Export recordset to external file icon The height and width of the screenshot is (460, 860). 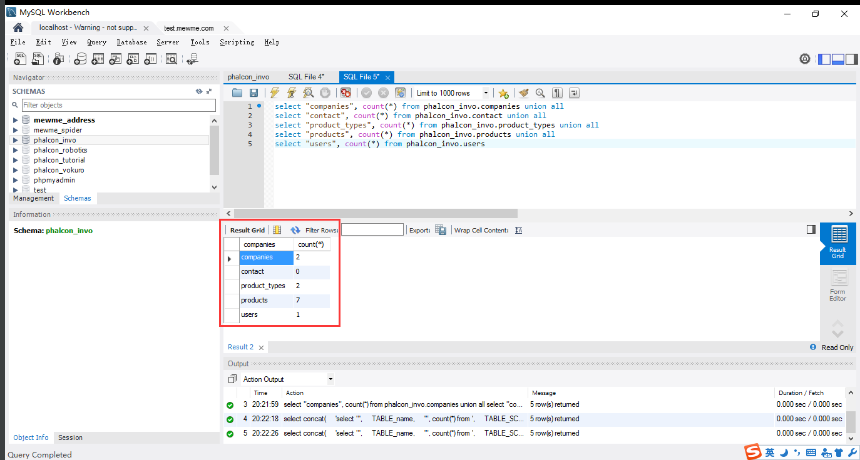pyautogui.click(x=441, y=230)
